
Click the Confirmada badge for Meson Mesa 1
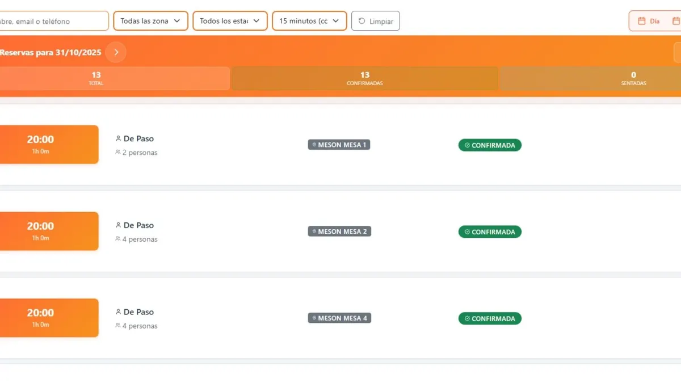(490, 145)
